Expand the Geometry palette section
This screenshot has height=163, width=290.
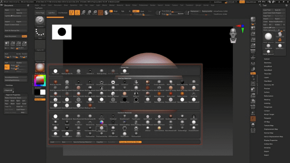point(267,63)
